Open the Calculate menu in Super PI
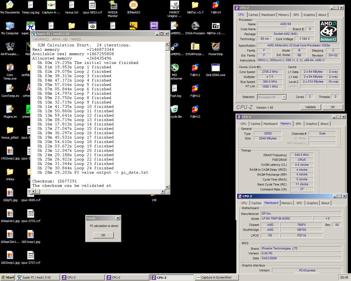This screenshot has height=281, width=351. tap(41, 39)
